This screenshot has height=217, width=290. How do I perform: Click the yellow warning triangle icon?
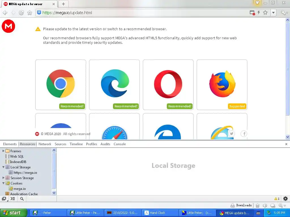pyautogui.click(x=38, y=29)
